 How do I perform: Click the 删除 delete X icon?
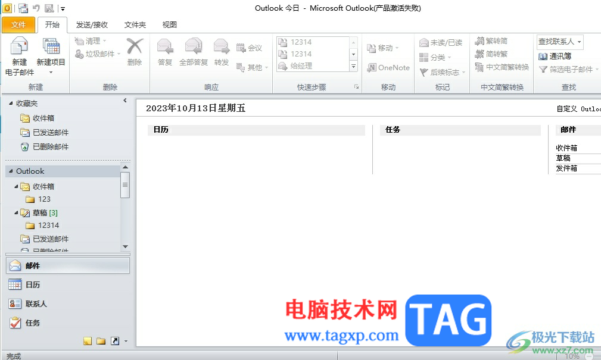point(135,46)
